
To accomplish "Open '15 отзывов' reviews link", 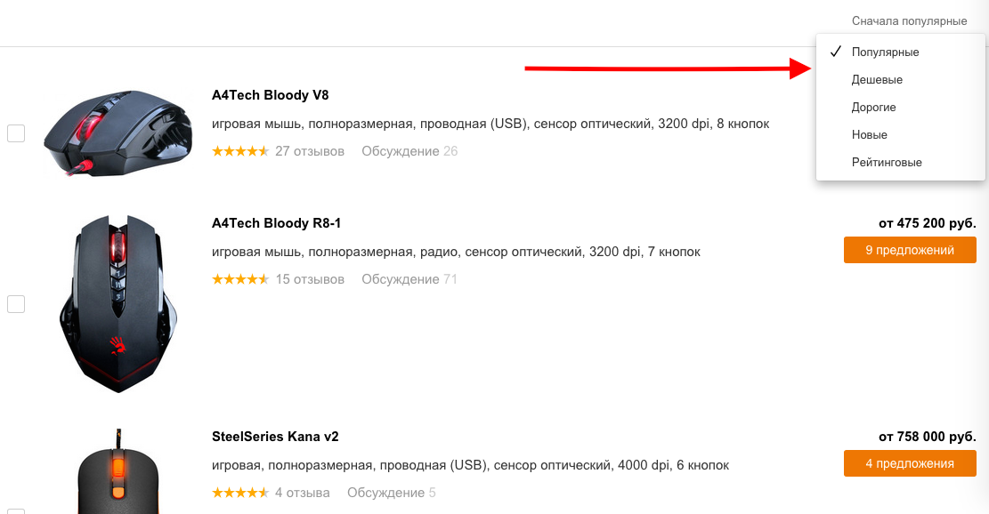I will tap(310, 279).
